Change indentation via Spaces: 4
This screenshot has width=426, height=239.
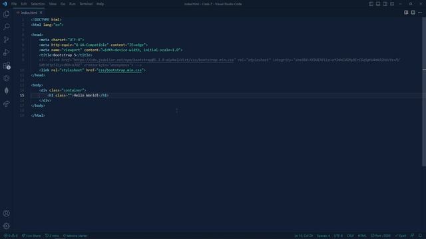(323, 236)
